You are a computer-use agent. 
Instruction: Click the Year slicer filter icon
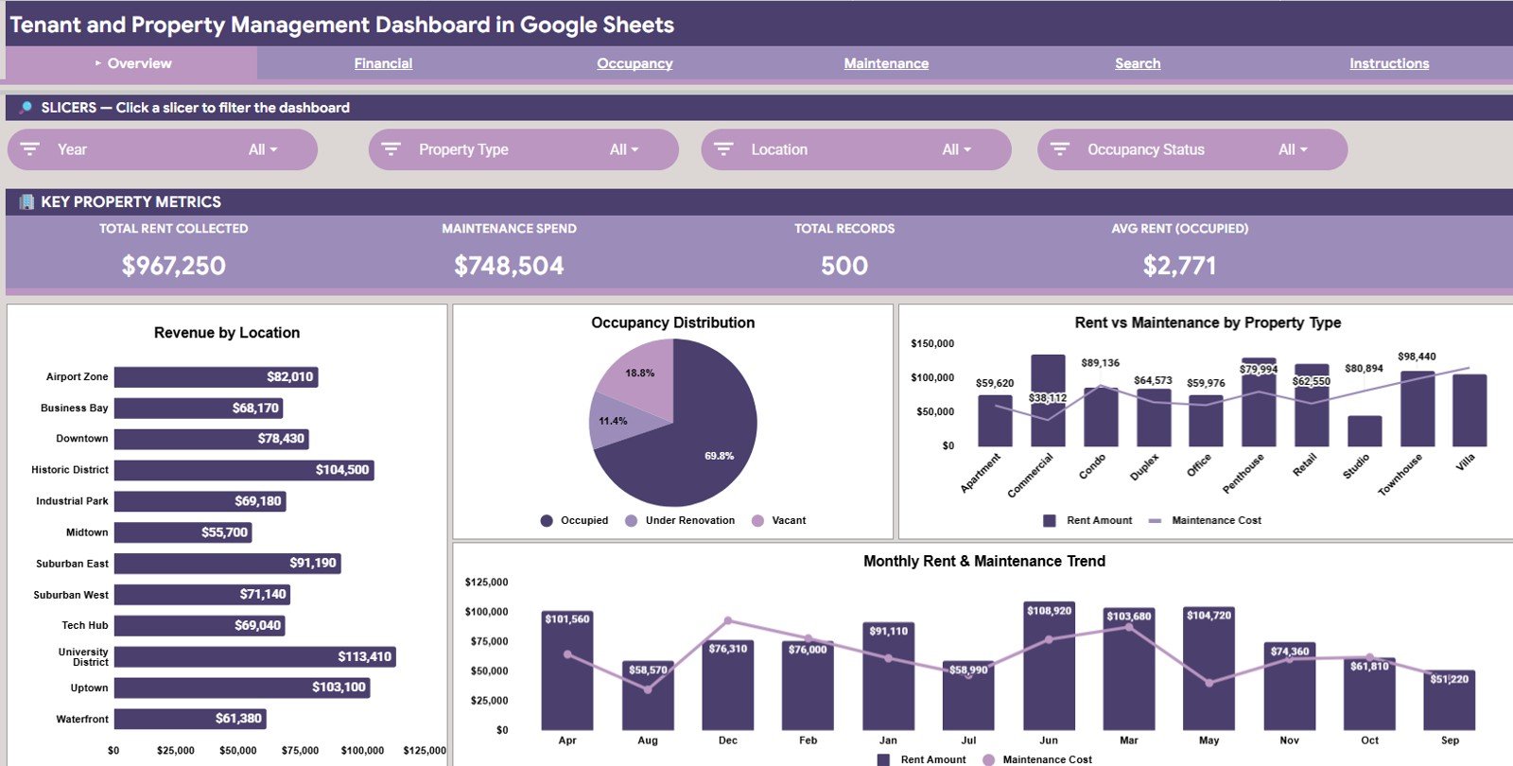(x=30, y=149)
